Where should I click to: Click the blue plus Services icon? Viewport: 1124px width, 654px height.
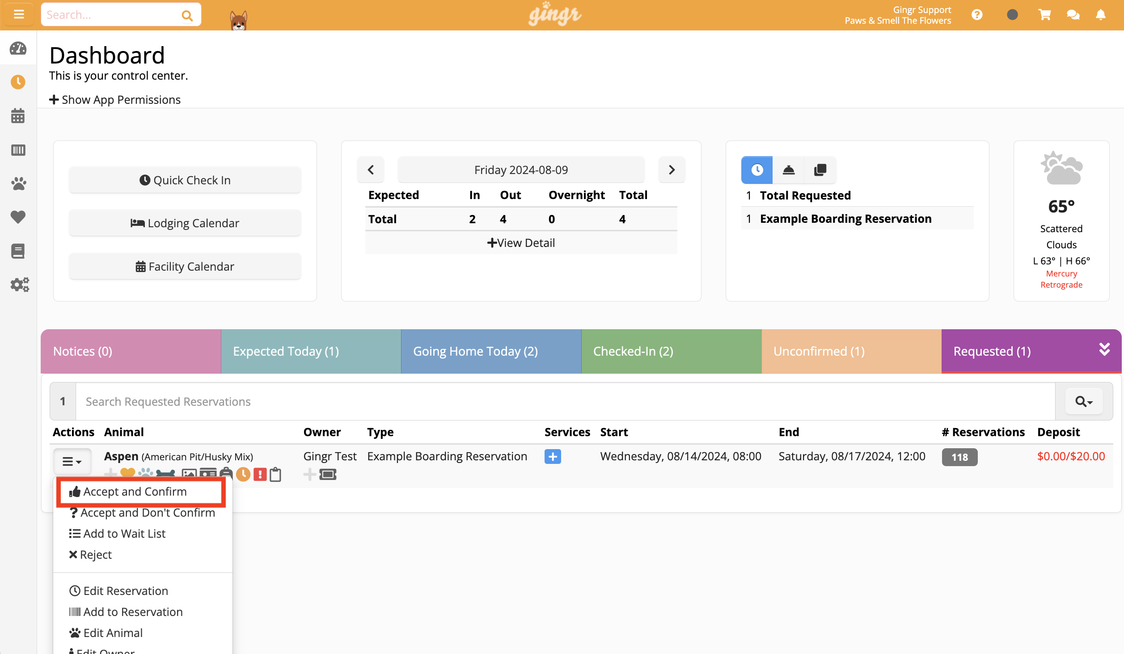[553, 457]
